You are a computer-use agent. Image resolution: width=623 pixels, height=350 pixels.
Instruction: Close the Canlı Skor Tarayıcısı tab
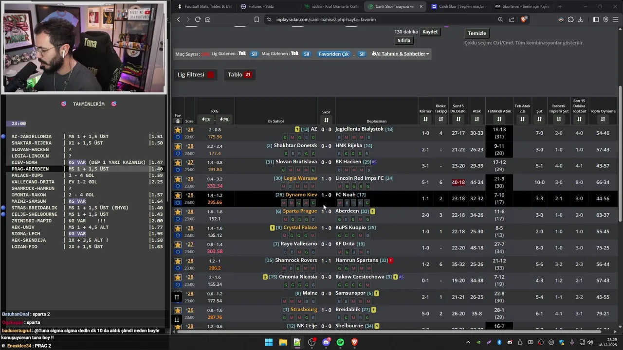point(421,6)
